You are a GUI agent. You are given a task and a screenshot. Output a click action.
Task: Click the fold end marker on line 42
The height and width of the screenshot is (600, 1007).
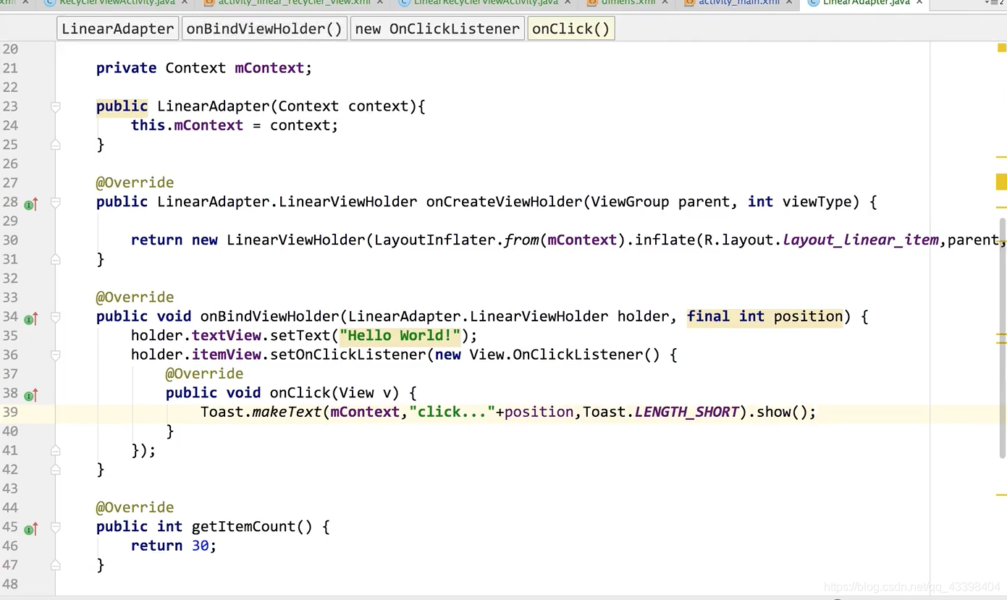coord(55,469)
